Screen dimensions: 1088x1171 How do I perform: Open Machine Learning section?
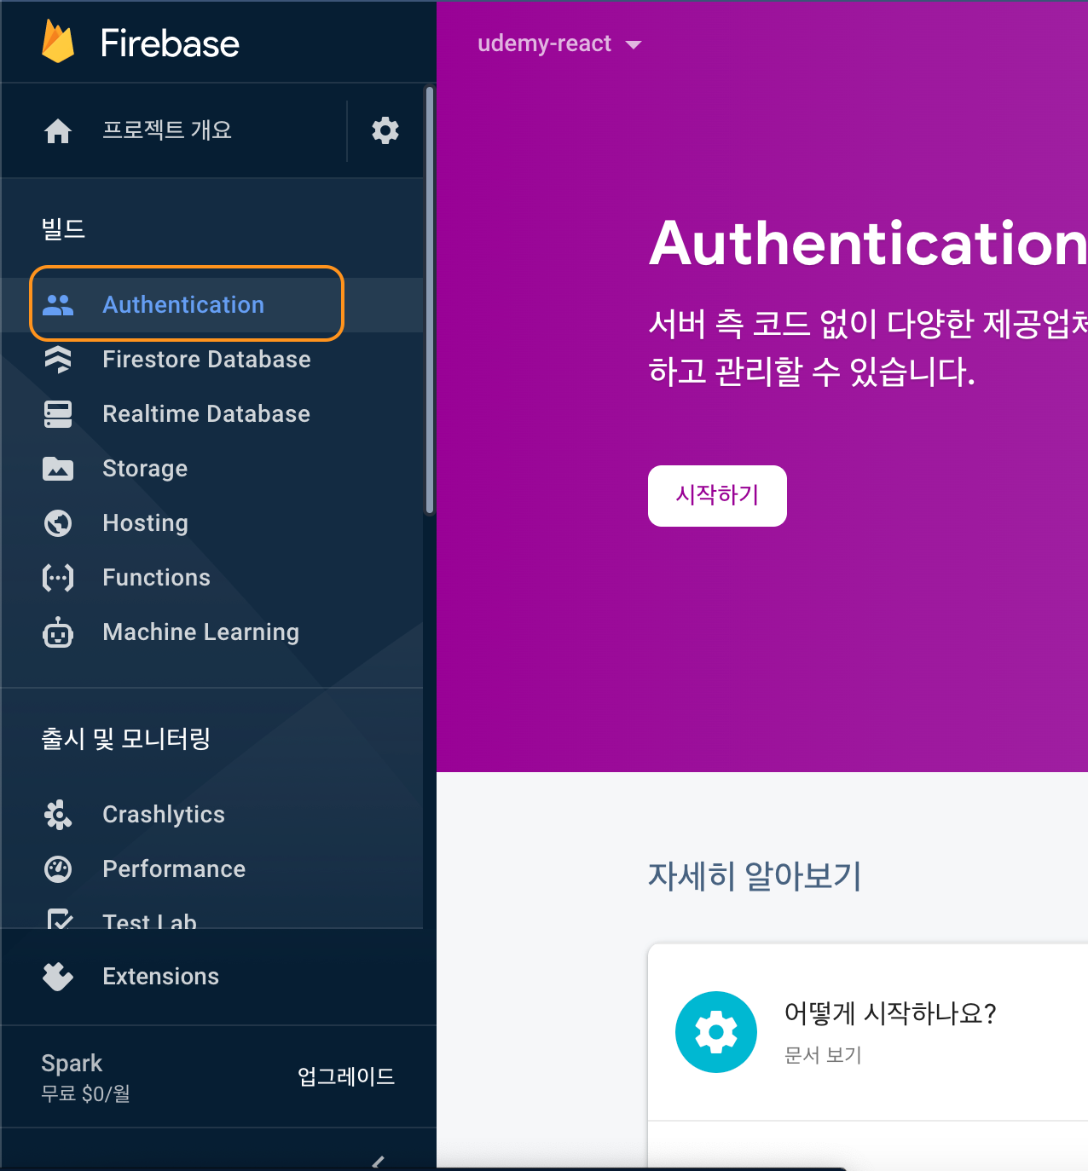tap(211, 632)
